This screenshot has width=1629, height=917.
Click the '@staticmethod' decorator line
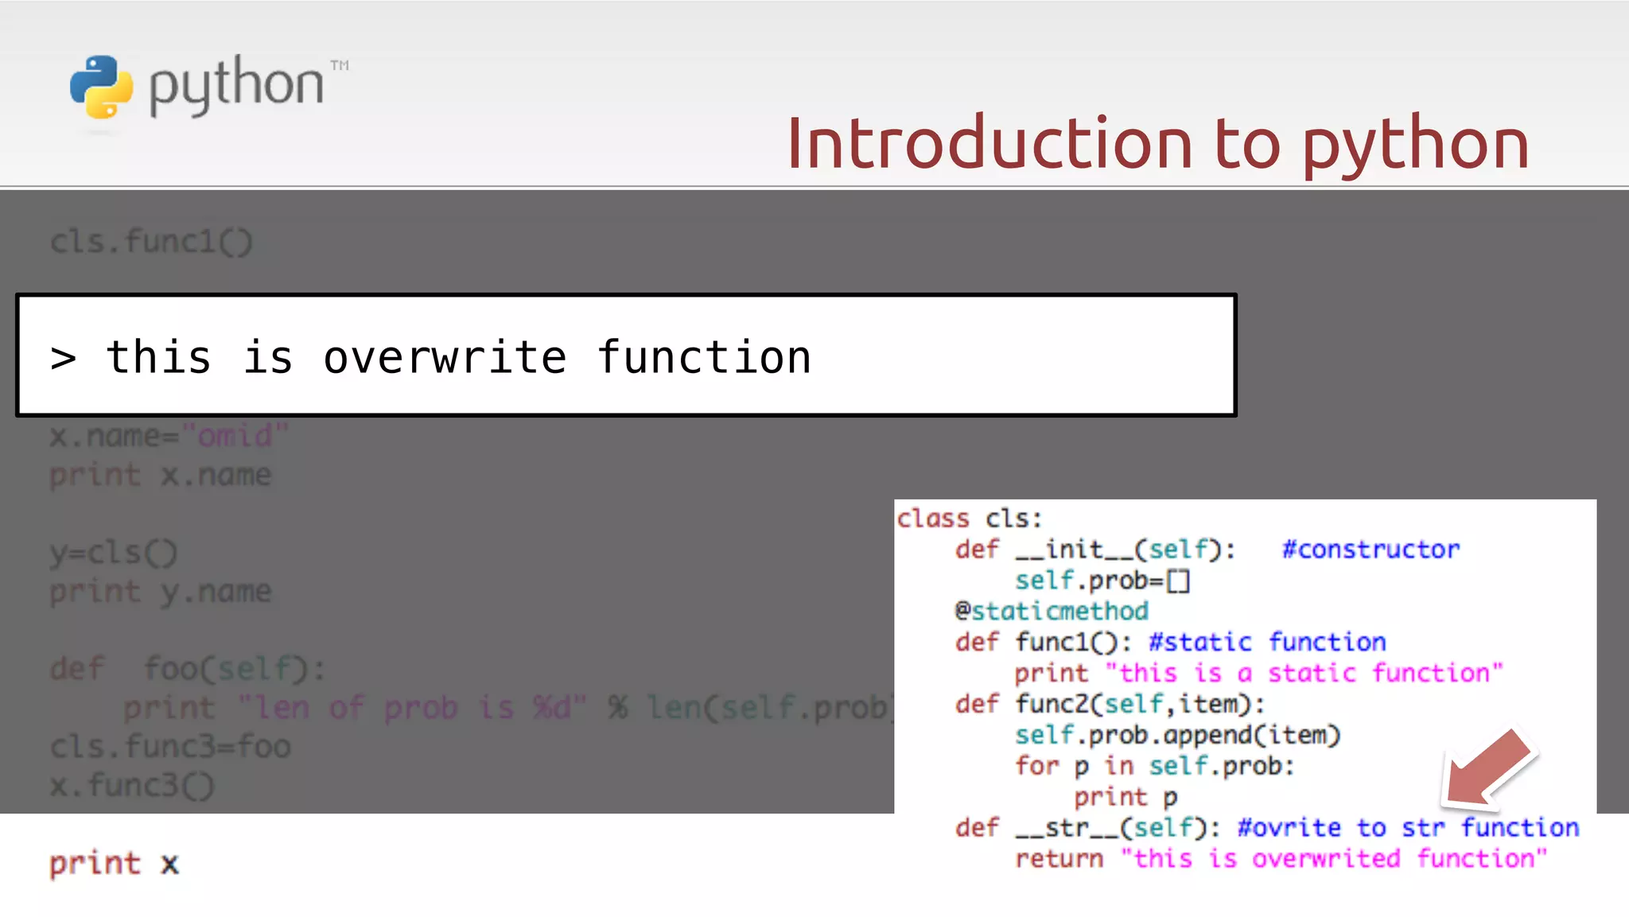[x=1052, y=611]
